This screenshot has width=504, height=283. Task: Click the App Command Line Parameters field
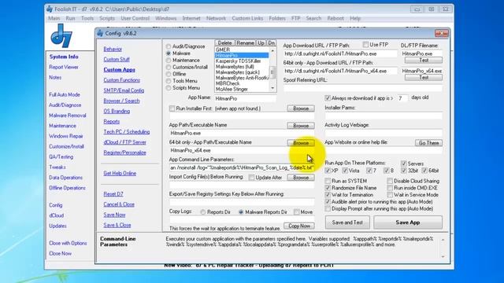tap(242, 167)
